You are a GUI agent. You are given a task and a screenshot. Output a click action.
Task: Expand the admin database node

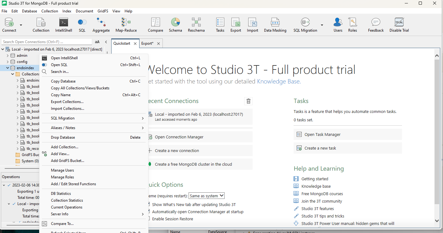tap(8, 56)
